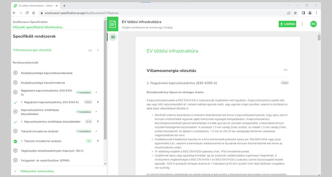Open the browser side panel
Screen dimensions: 332x177
[303, 13]
